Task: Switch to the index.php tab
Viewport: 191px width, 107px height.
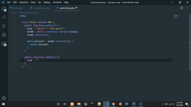Action: coord(16,8)
